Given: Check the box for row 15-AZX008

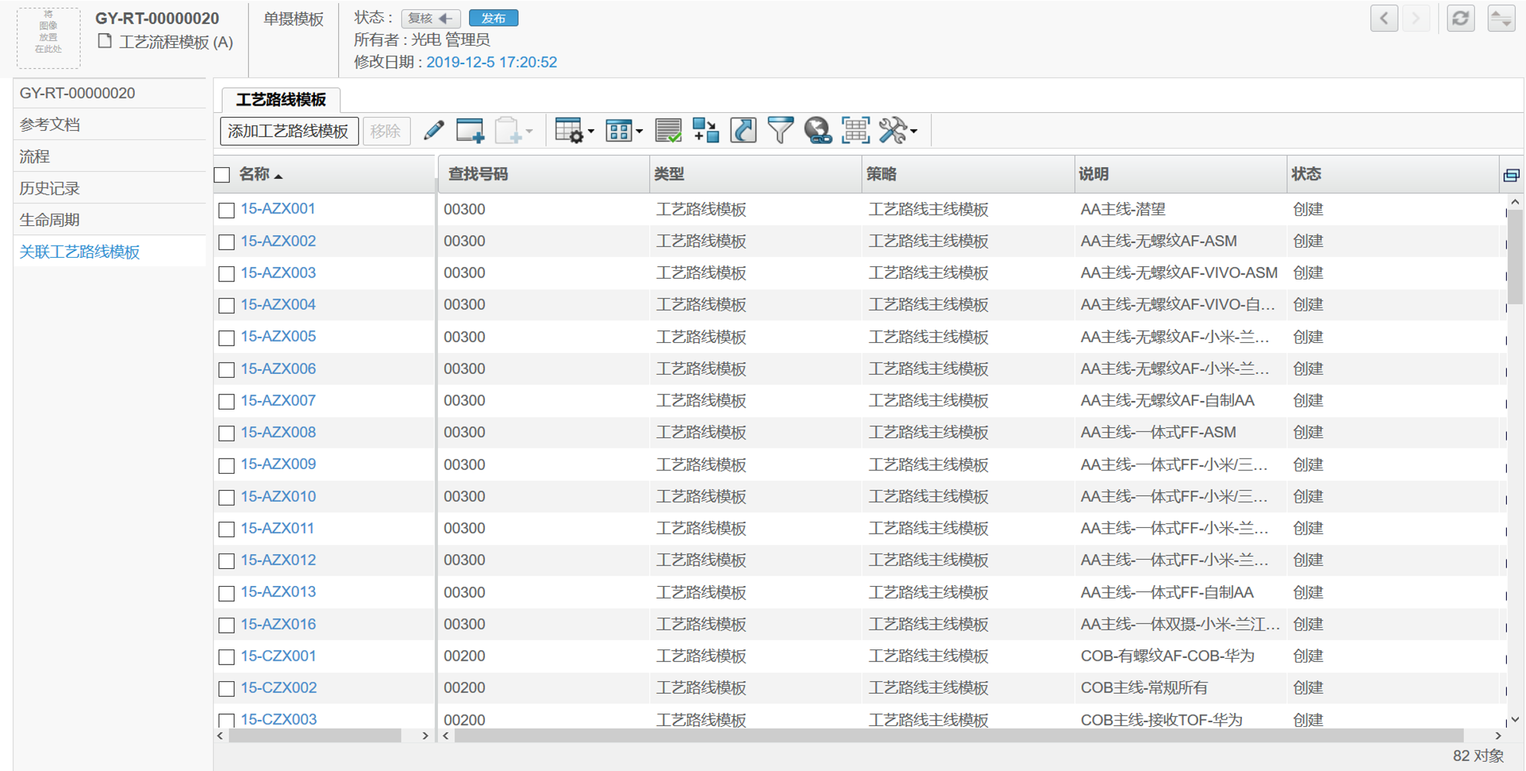Looking at the screenshot, I should pyautogui.click(x=227, y=433).
